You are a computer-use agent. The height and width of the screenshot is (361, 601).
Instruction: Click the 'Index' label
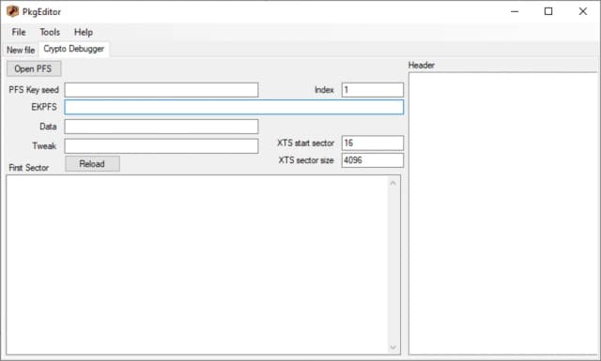click(x=324, y=90)
